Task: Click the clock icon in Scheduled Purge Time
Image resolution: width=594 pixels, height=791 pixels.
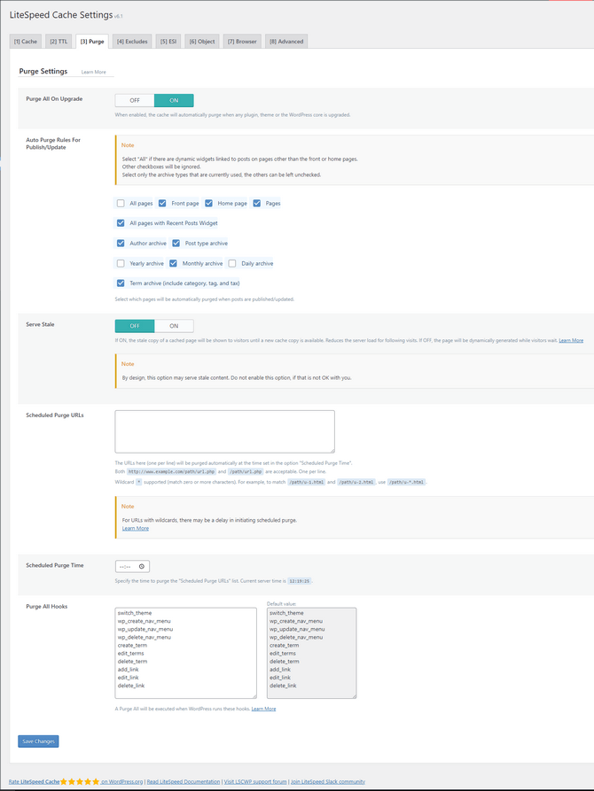Action: pyautogui.click(x=143, y=566)
